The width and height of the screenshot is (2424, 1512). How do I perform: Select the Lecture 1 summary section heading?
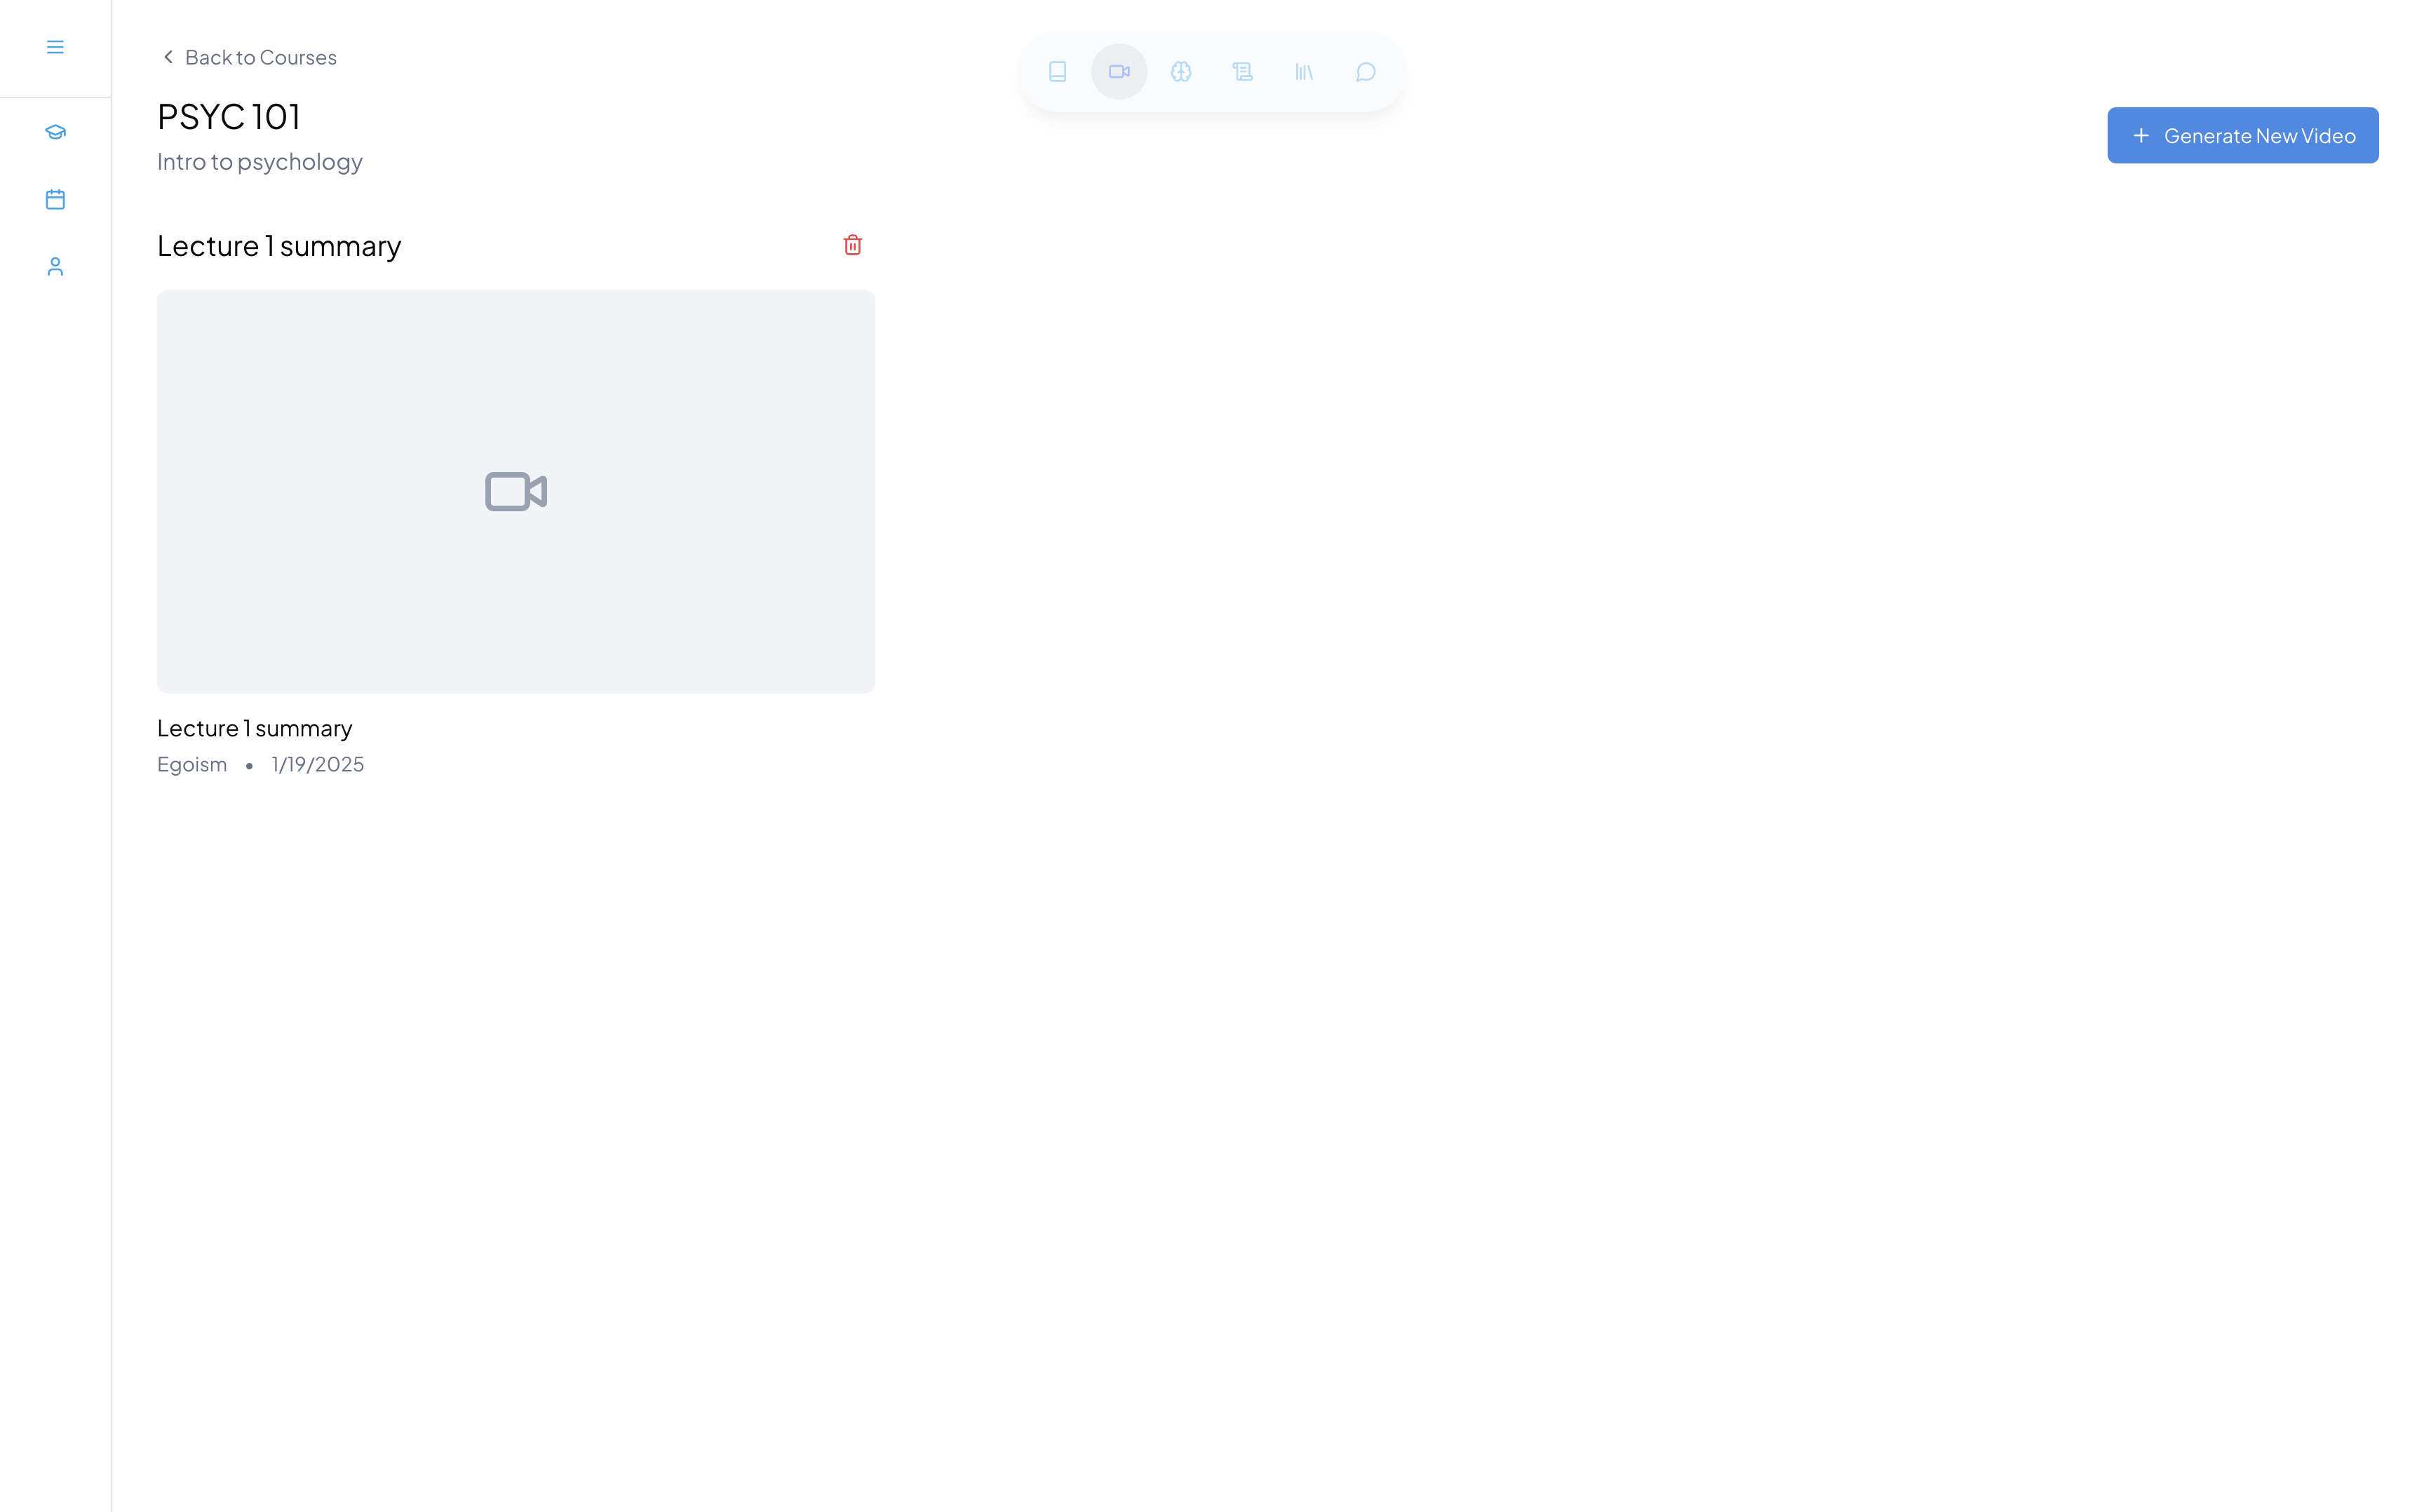click(279, 246)
